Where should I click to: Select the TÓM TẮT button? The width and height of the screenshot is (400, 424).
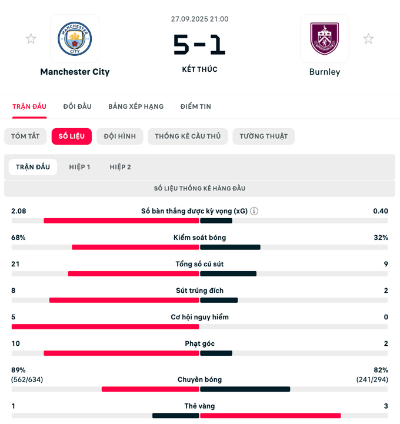click(x=25, y=136)
